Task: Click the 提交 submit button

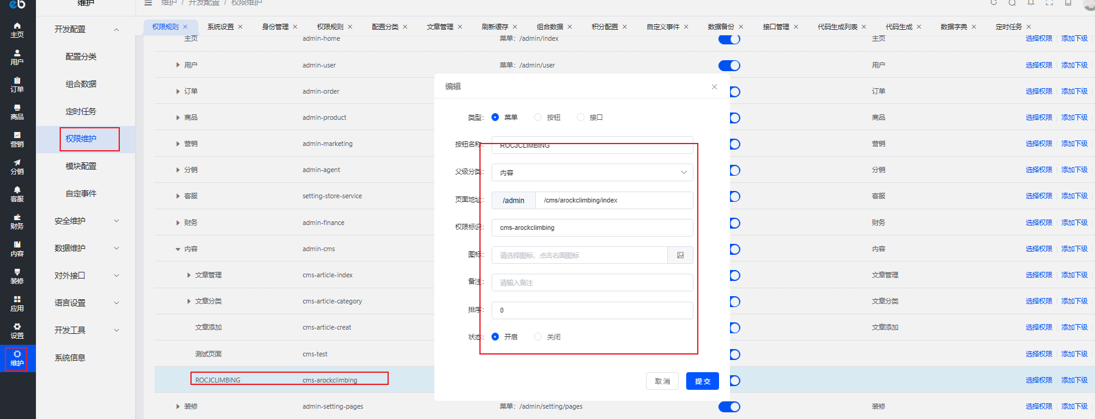Action: tap(702, 381)
